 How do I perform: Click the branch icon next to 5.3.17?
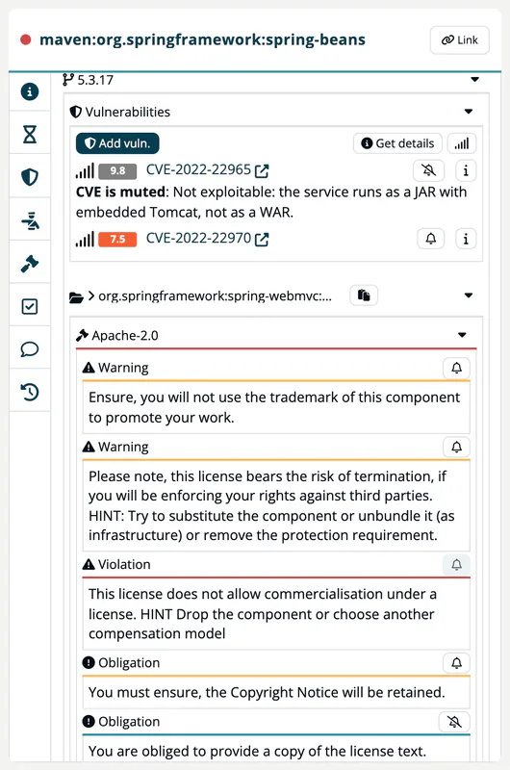tap(68, 80)
